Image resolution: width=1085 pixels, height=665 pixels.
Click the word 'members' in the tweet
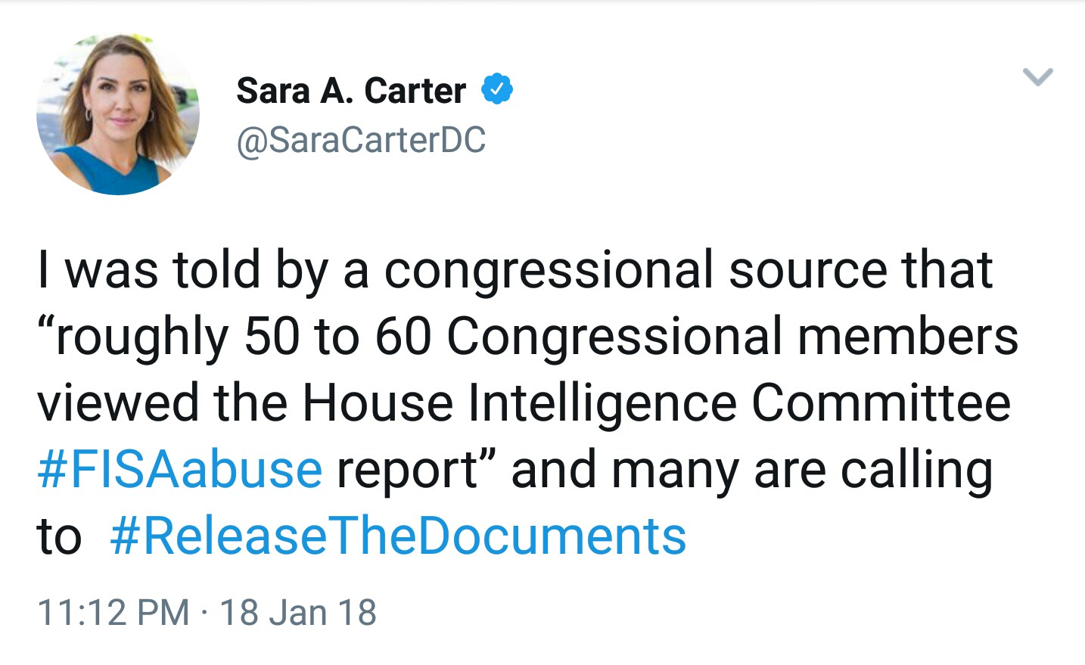(x=908, y=337)
